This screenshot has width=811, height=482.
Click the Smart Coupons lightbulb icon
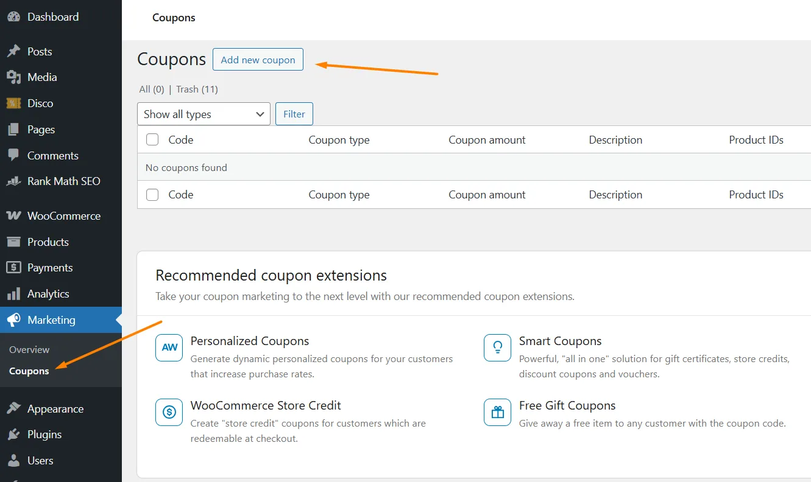pyautogui.click(x=498, y=348)
